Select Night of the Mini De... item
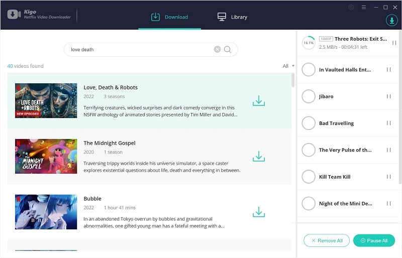Viewport: 402px width, 258px height. [x=346, y=203]
